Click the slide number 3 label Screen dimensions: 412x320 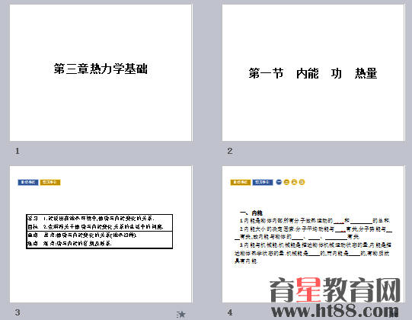tap(18, 312)
